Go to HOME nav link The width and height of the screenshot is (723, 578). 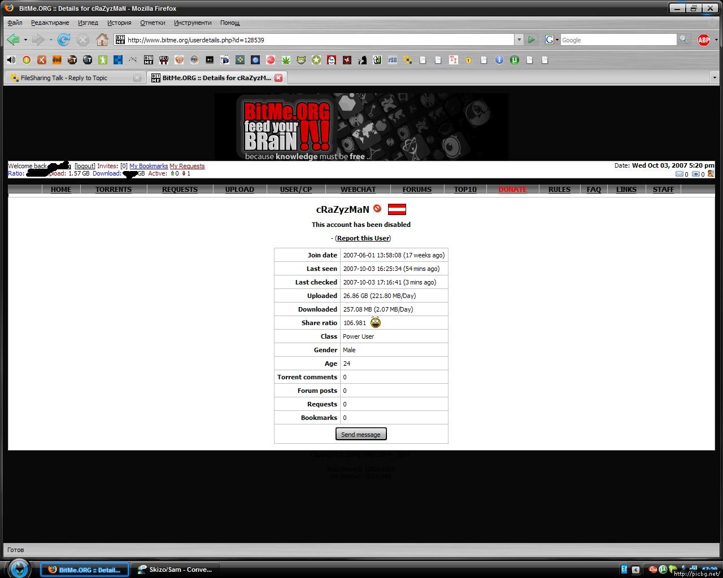pyautogui.click(x=61, y=190)
